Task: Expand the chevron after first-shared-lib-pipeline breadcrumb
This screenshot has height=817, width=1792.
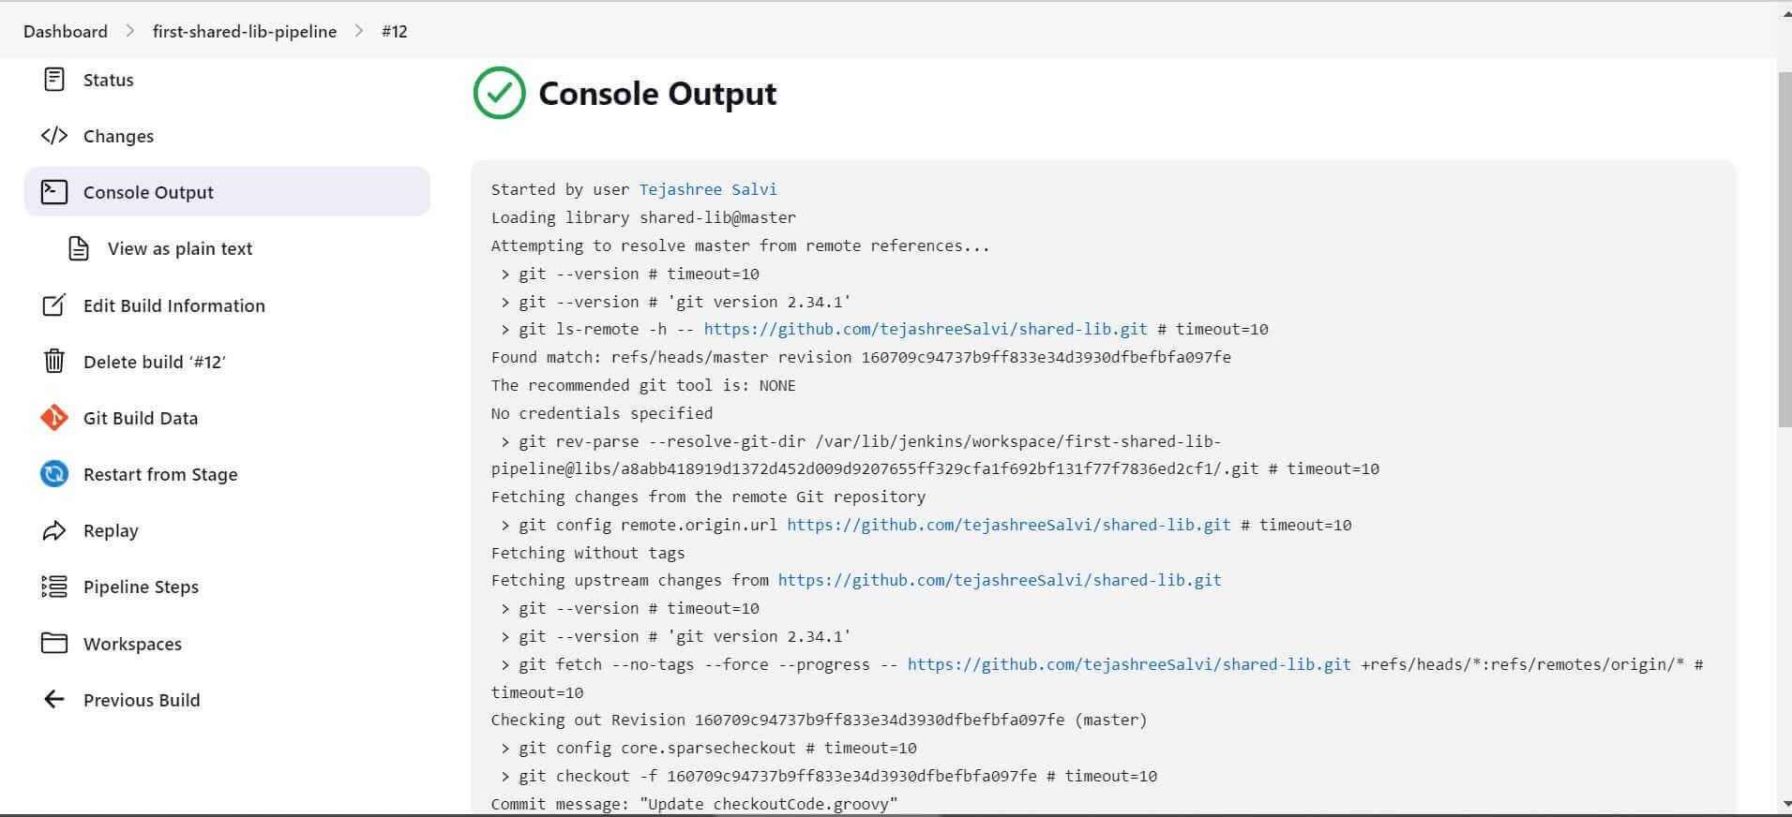Action: coord(359,31)
